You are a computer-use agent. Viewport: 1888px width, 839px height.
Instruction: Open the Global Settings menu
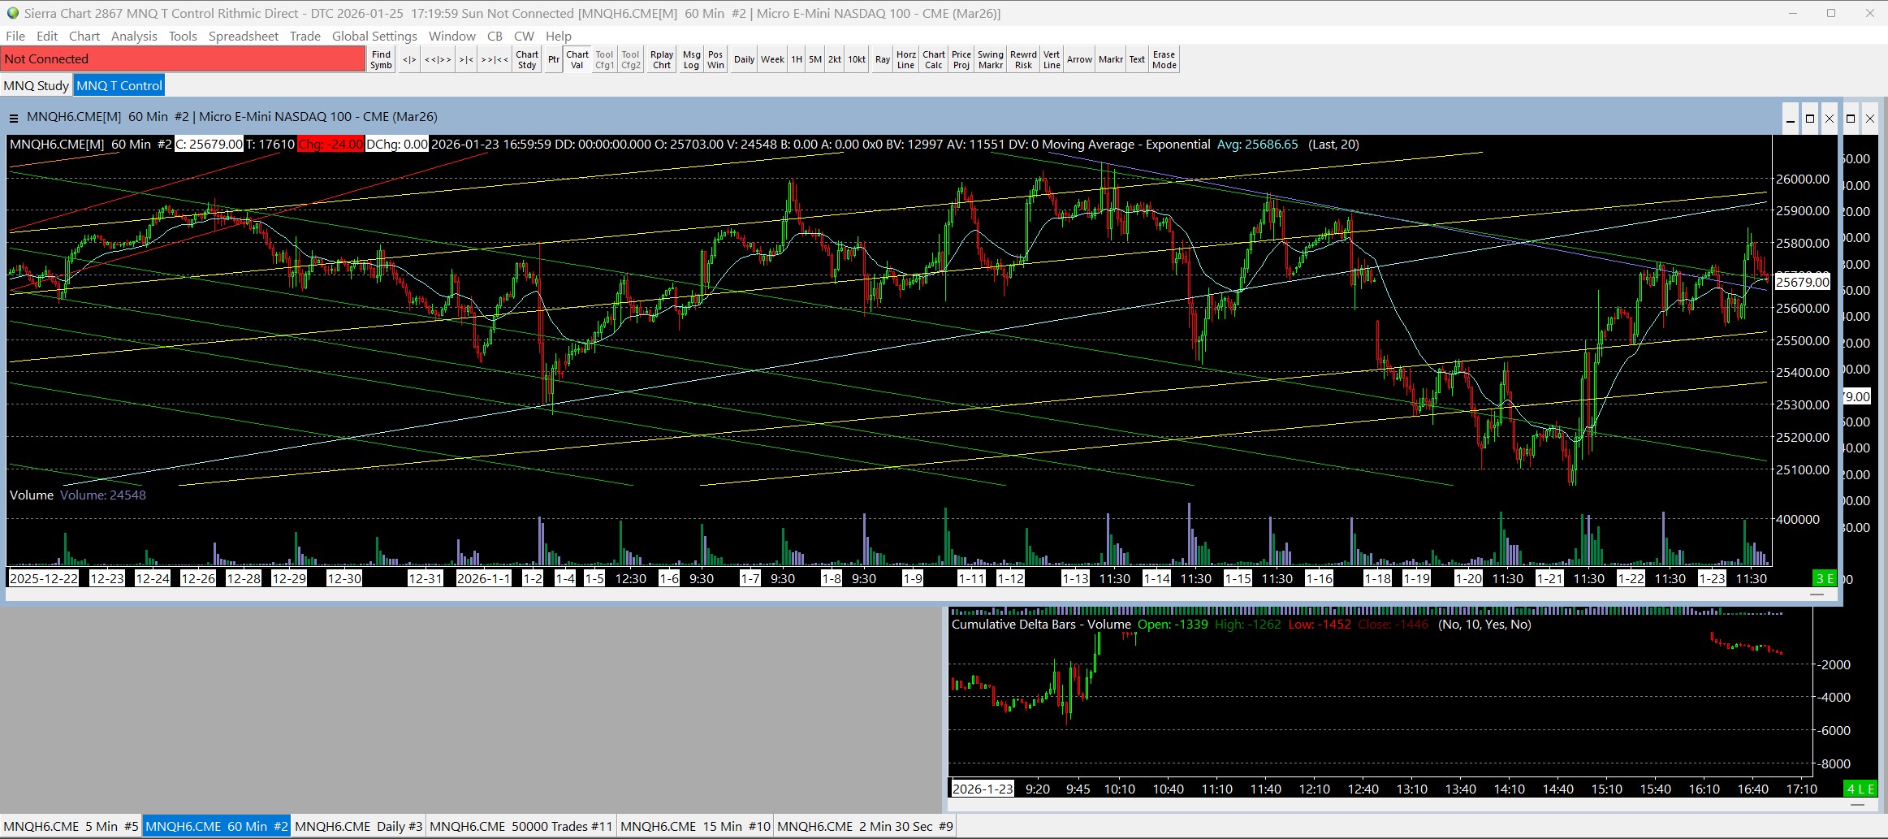coord(374,36)
